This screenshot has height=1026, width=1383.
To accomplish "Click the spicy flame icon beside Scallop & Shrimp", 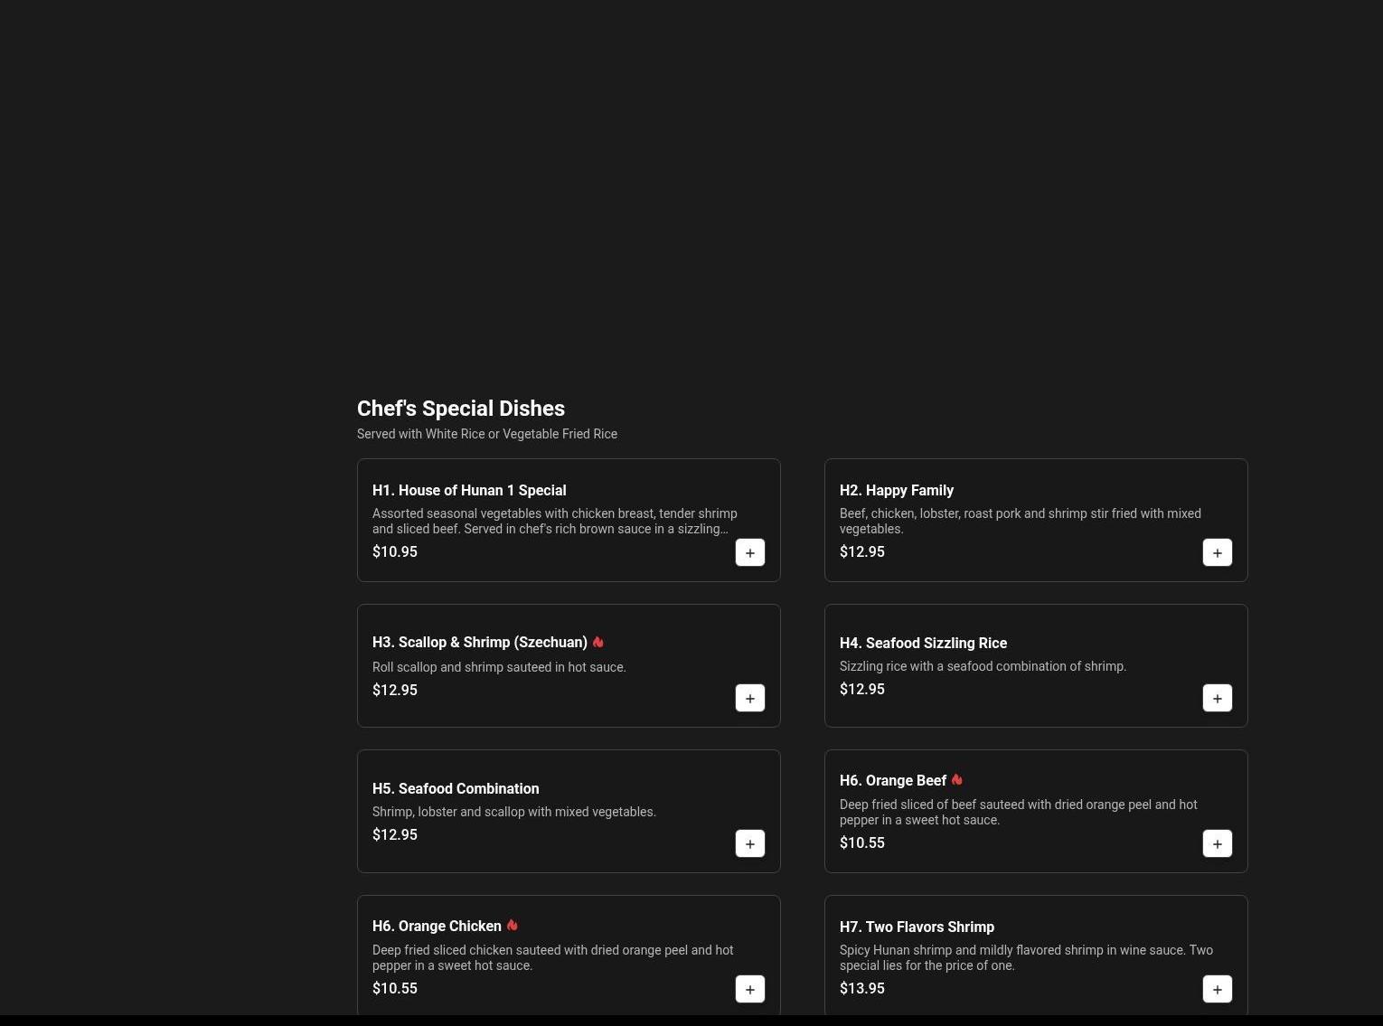I will click(597, 642).
